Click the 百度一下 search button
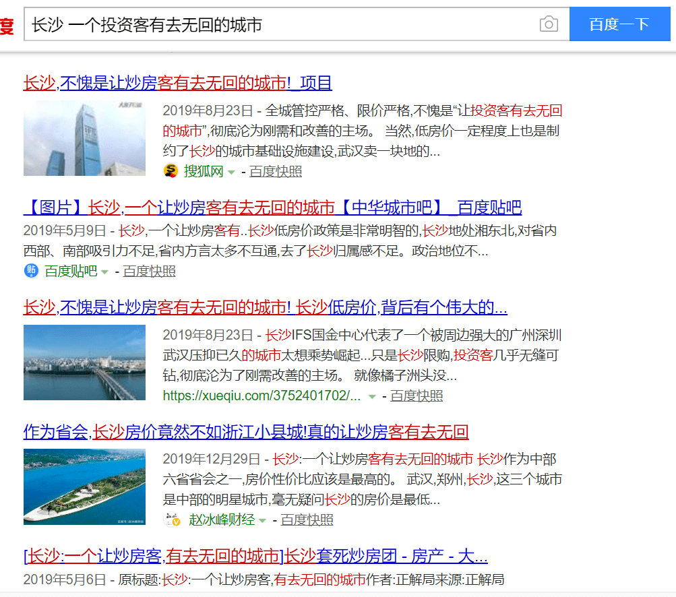Viewport: 676px width, 597px height. (619, 24)
